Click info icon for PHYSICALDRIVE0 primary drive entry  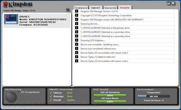click(76, 28)
